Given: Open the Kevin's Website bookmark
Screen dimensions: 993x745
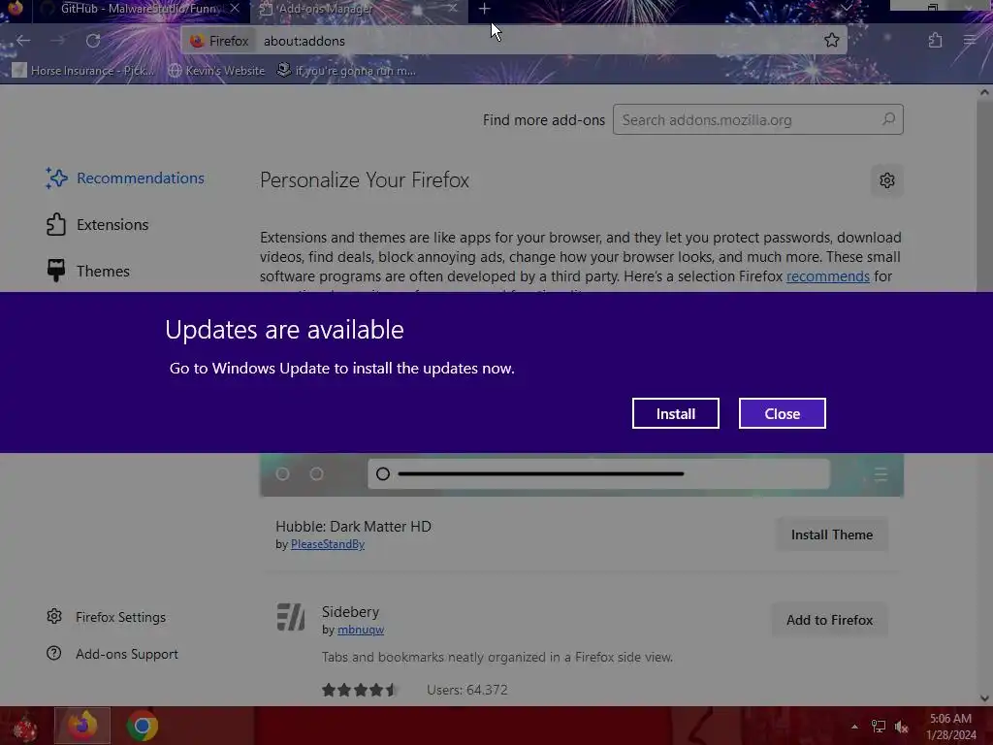Looking at the screenshot, I should [216, 70].
